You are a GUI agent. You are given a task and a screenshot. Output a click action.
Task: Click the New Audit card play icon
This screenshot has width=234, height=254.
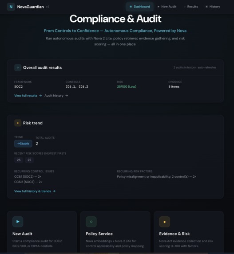(18, 222)
